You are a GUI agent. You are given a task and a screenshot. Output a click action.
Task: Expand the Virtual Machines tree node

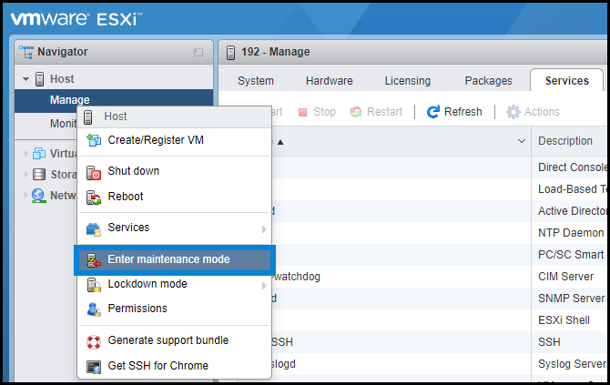point(26,153)
